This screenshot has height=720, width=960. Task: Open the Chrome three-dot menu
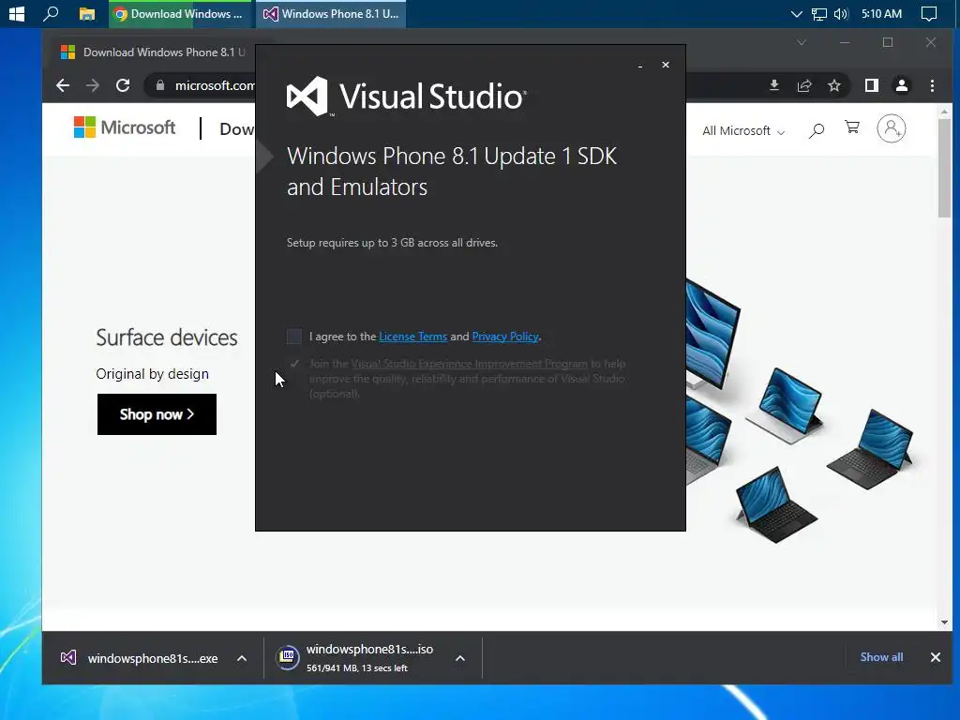932,85
